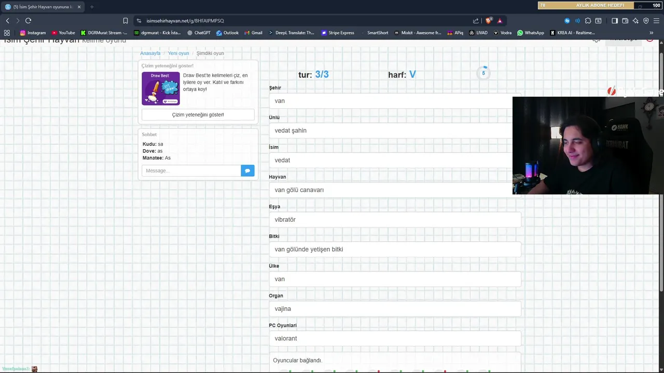Bookmark this page with the bookmark icon
Screen dimensions: 664x373
[126, 21]
